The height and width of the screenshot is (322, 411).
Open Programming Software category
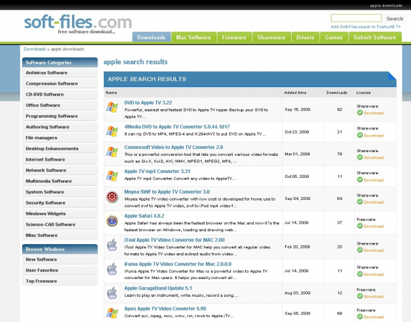[60, 116]
